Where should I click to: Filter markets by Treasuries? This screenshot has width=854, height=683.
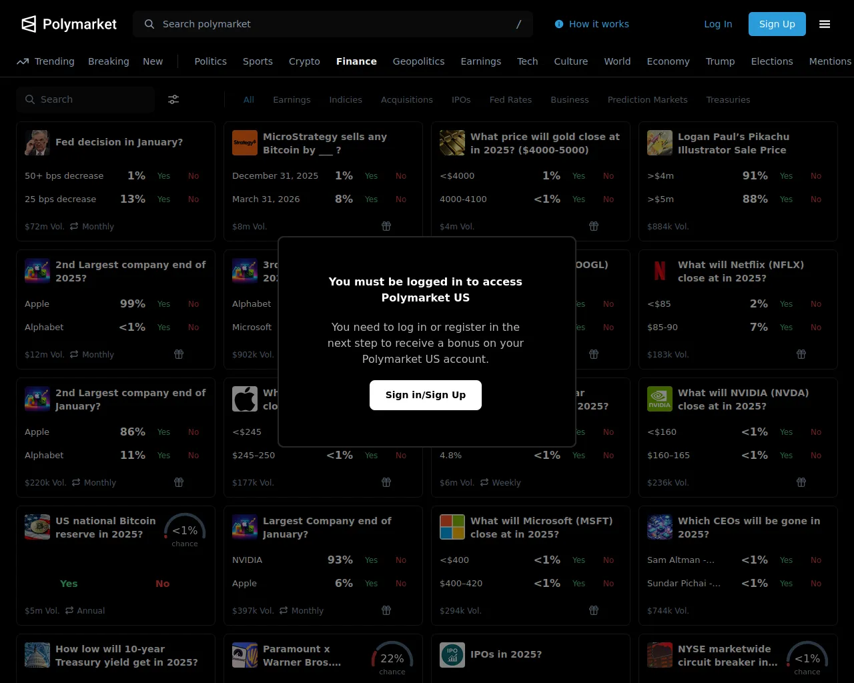tap(728, 99)
